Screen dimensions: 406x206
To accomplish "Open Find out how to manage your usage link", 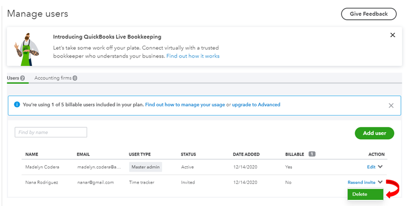I will [185, 105].
